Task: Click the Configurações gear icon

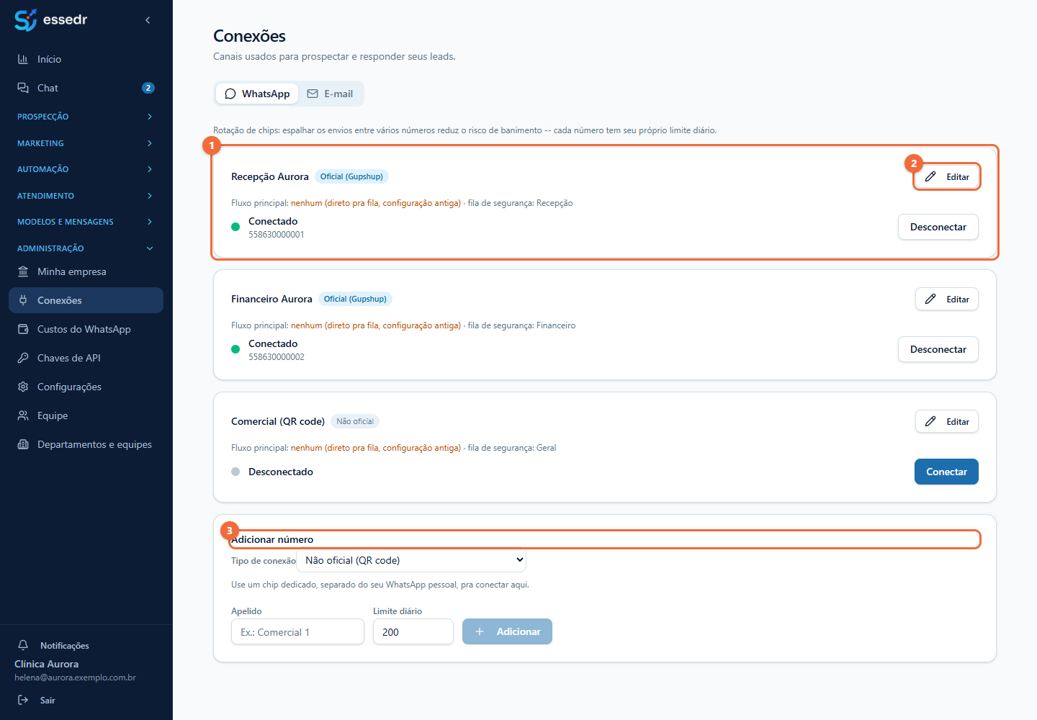Action: pyautogui.click(x=23, y=387)
